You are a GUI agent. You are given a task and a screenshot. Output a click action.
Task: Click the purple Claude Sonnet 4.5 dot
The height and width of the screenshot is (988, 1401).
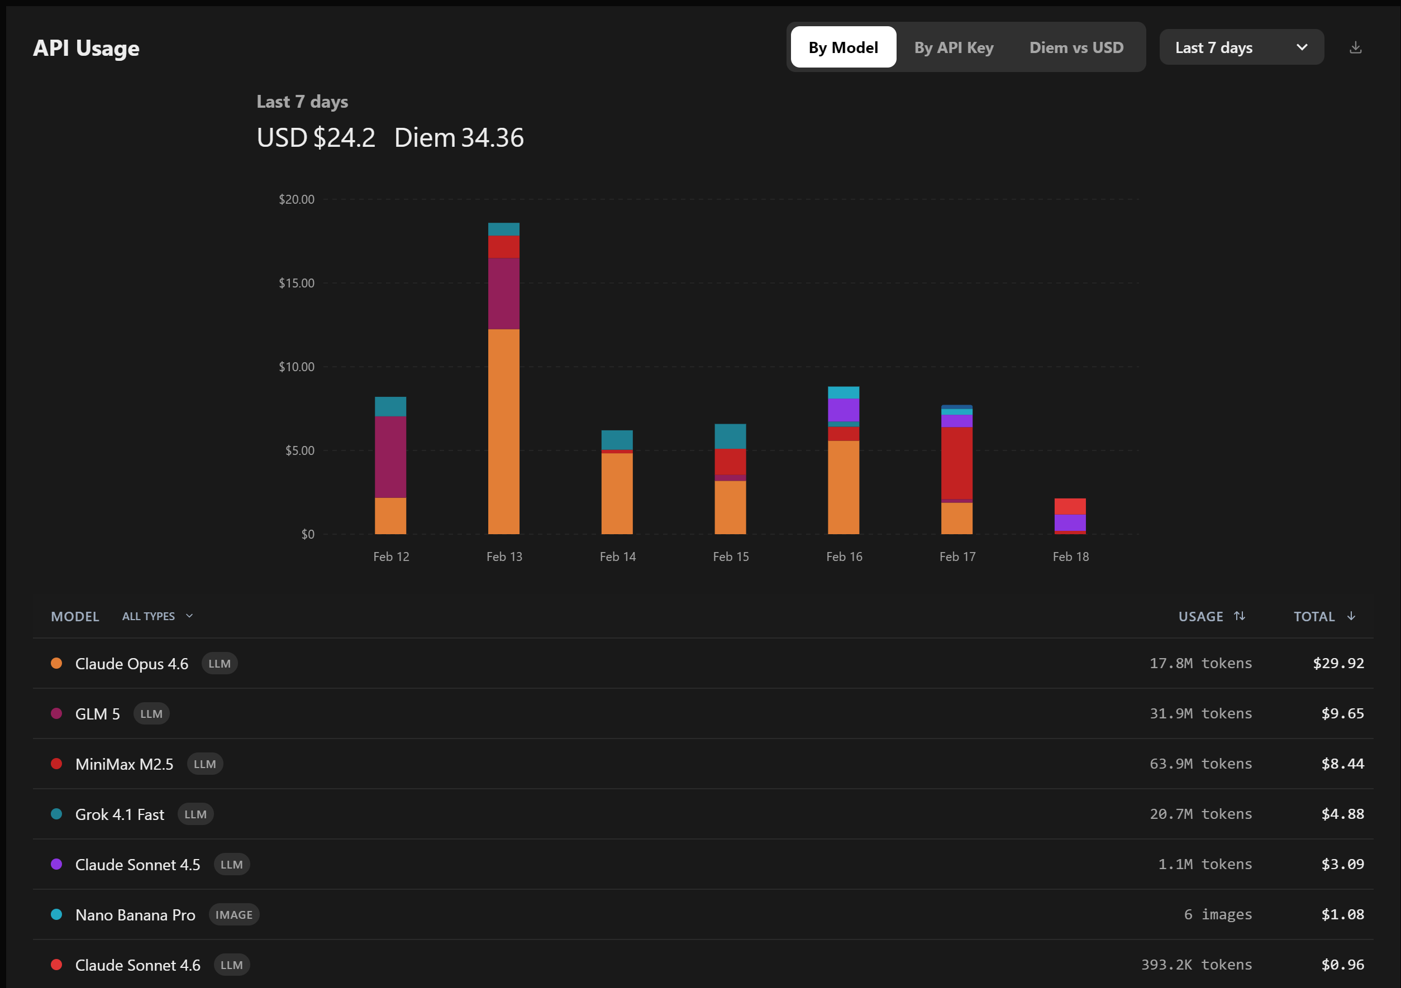pos(56,864)
